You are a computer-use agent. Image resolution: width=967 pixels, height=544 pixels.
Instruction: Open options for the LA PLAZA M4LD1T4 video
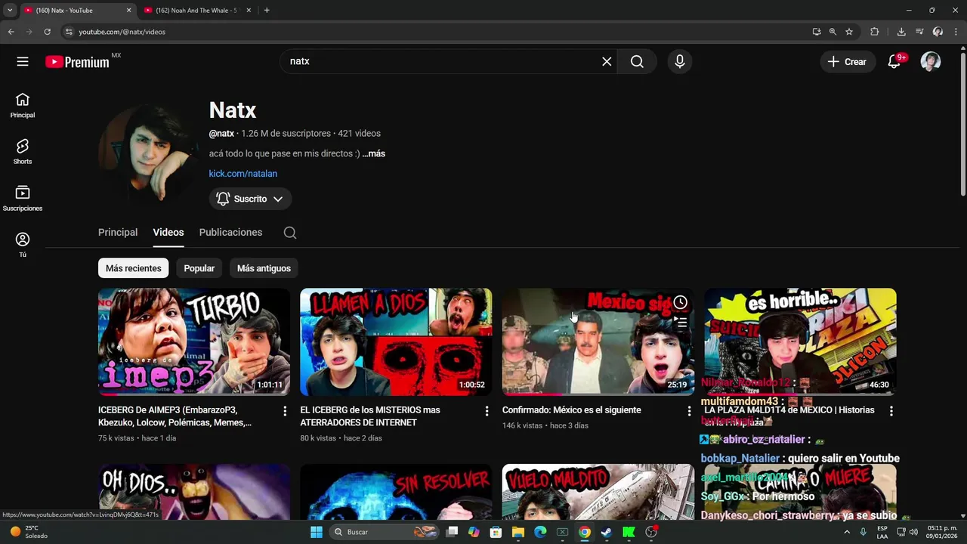891,411
